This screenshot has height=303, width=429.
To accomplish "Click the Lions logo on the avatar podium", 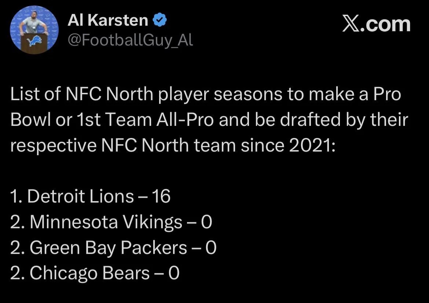I will click(x=33, y=41).
